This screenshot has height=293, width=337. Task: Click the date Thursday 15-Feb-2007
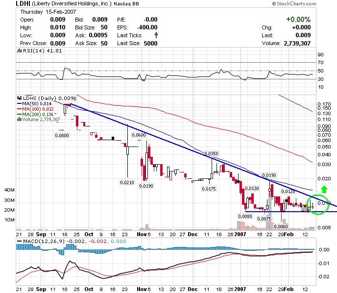tap(48, 12)
